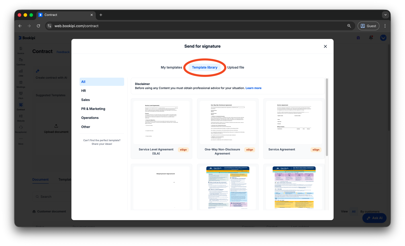
Task: Open Employment Agreement template thumbnail
Action: [x=162, y=188]
